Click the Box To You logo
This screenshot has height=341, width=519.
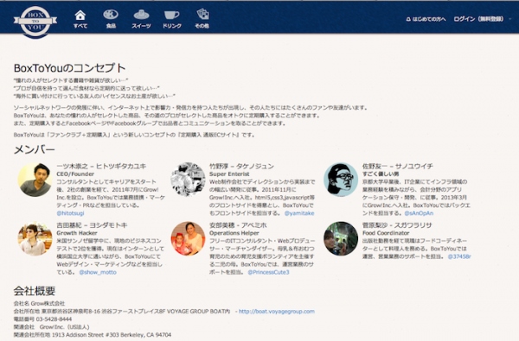click(35, 22)
